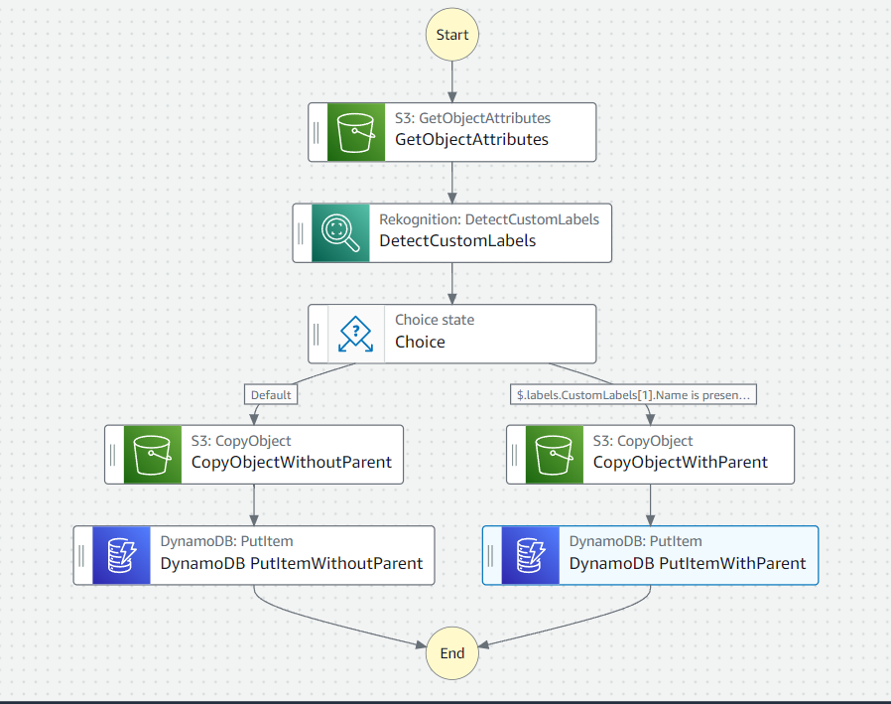This screenshot has height=704, width=891.
Task: Click drag handle of DetectCustomLabels state
Action: [301, 233]
